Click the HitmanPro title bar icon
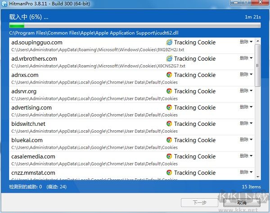The image size is (270, 213). [x=4, y=4]
